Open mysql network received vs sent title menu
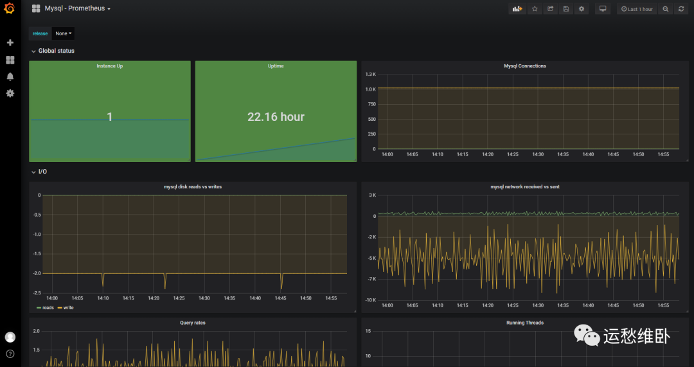The width and height of the screenshot is (694, 367). 525,187
